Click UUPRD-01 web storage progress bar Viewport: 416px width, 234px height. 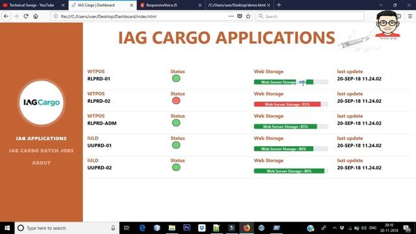[291, 149]
